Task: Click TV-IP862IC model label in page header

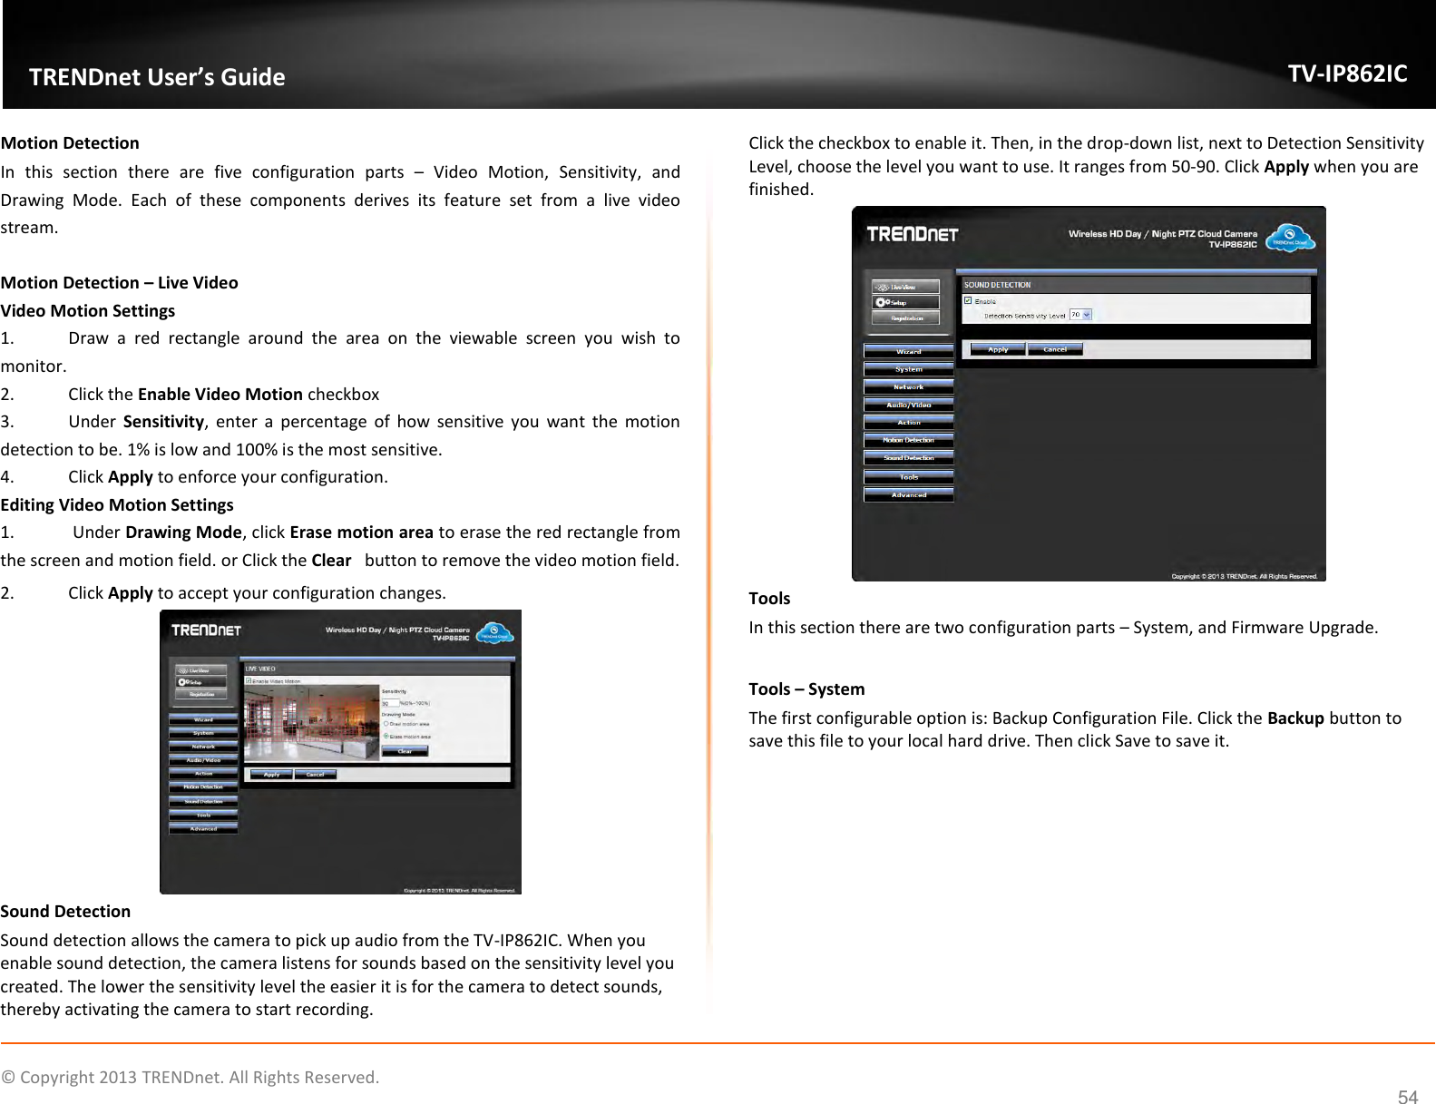Action: pyautogui.click(x=1348, y=73)
